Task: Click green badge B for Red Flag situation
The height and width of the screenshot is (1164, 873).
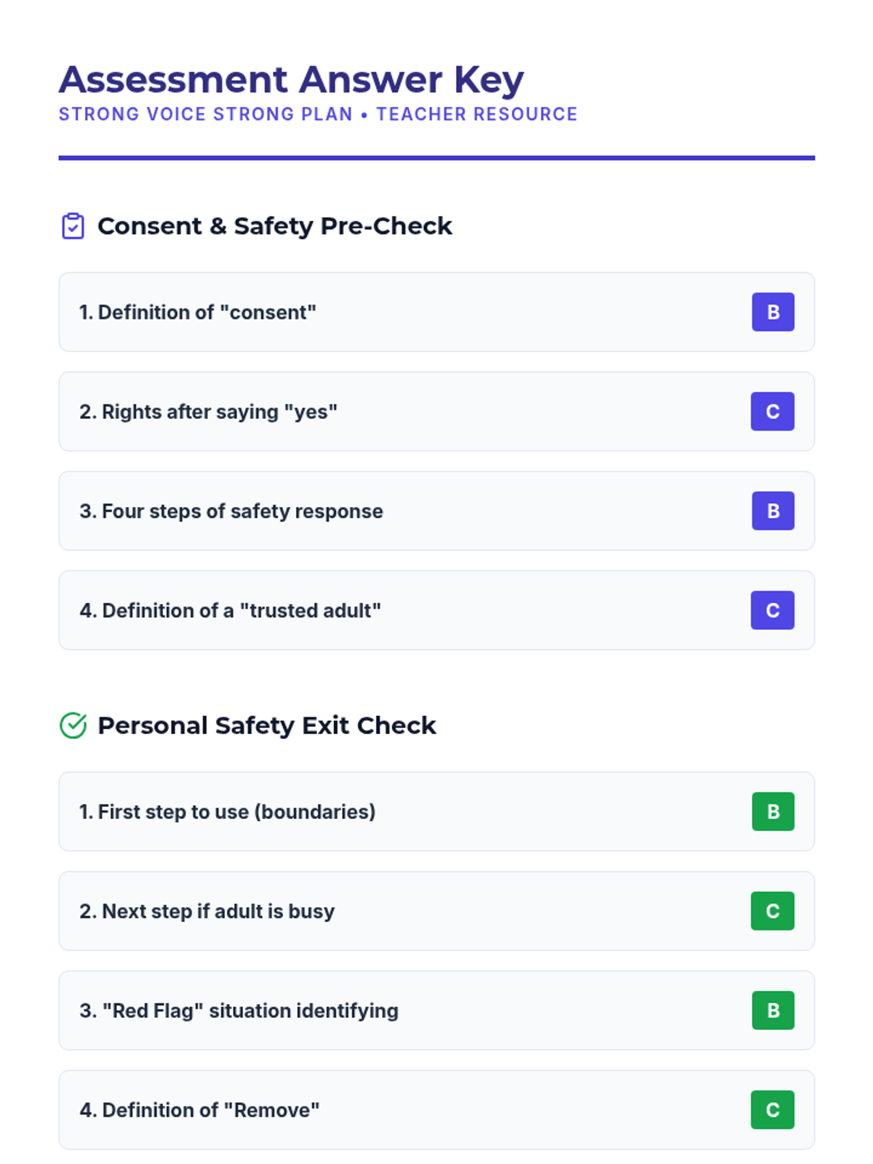Action: coord(773,1010)
